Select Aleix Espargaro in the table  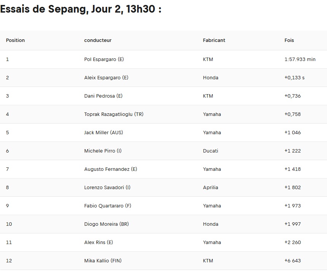[106, 78]
